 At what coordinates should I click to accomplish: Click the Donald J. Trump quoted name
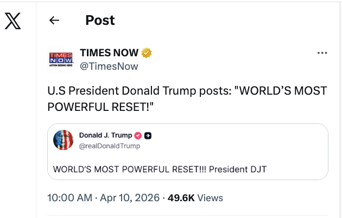(105, 135)
